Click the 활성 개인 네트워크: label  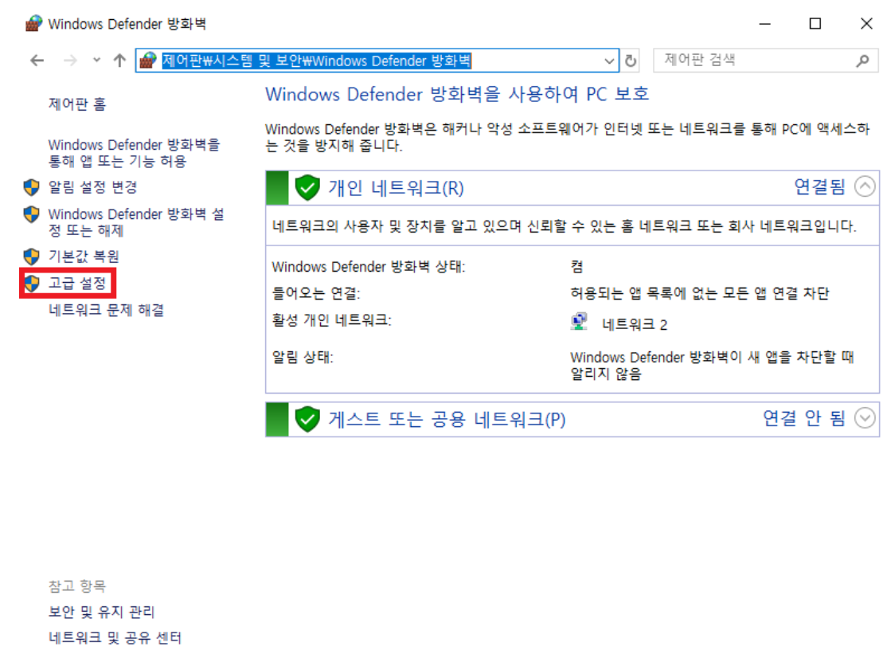pyautogui.click(x=331, y=320)
